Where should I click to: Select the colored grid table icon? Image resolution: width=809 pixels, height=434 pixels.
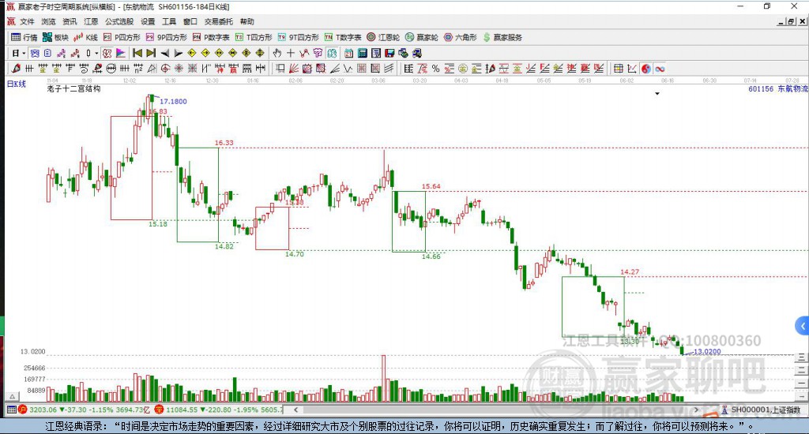coord(618,69)
